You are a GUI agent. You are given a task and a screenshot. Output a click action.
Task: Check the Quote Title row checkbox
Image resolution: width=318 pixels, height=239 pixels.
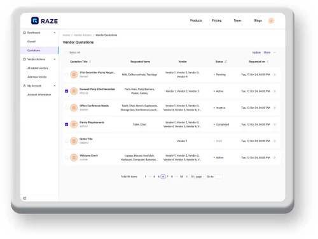point(66,141)
